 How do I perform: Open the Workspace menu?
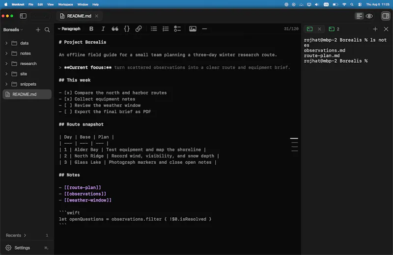point(65,4)
